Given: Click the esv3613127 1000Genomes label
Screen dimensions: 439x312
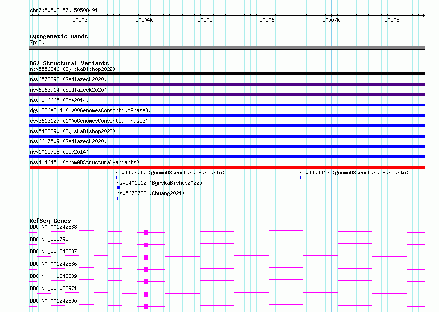Looking at the screenshot, I should point(89,121).
